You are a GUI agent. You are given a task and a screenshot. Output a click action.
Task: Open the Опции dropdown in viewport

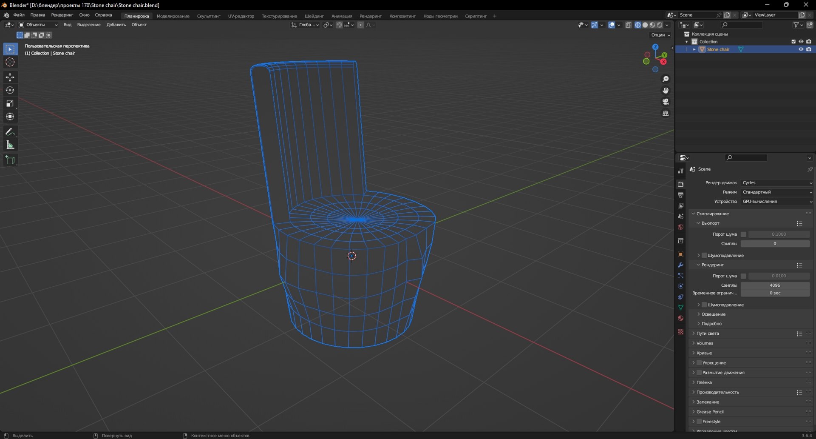click(x=660, y=35)
